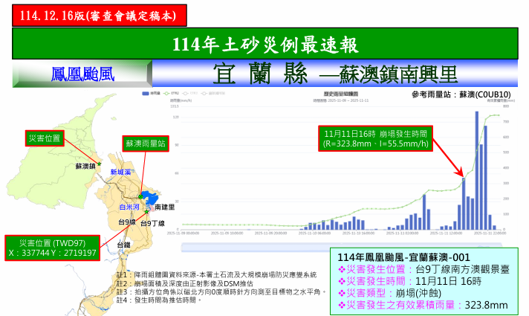
Task: Select the 蘇澳雨量站 label box
Action: [x=146, y=144]
